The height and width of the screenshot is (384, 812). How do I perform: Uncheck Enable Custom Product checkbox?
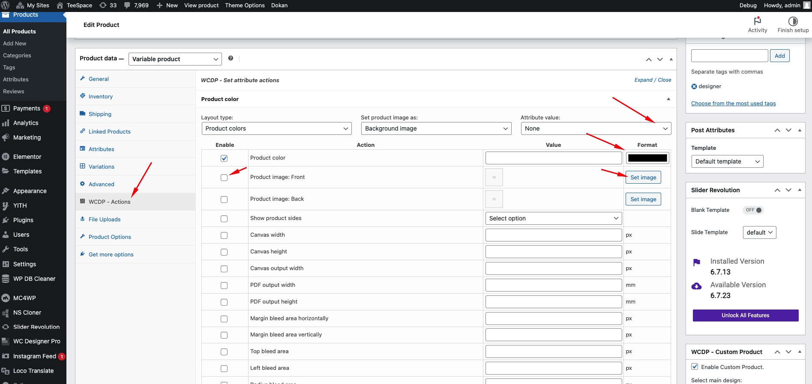(695, 366)
